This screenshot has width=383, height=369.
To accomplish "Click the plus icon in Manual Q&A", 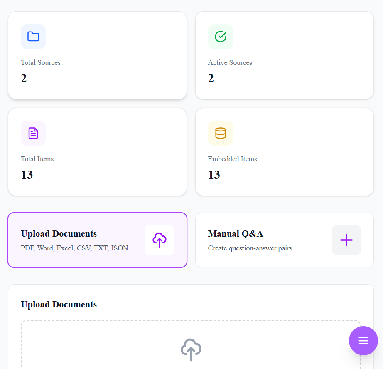I will tap(346, 240).
